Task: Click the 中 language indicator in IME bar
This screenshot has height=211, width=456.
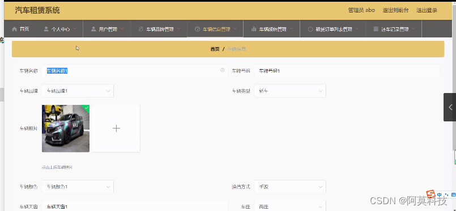Action: (x=439, y=195)
